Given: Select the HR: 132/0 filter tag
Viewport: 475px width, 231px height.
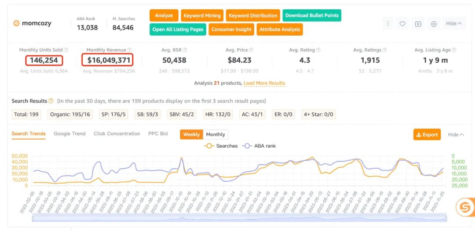Looking at the screenshot, I should [x=219, y=115].
